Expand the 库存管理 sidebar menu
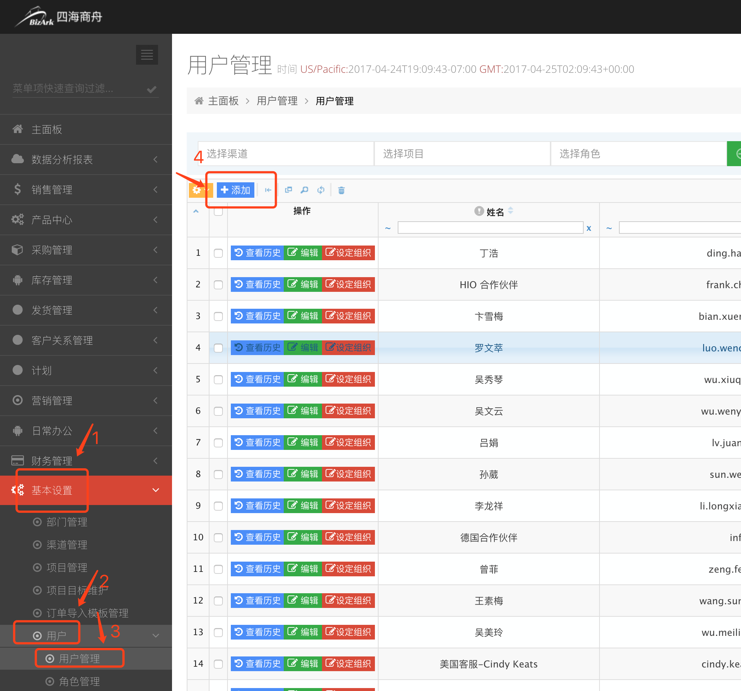The image size is (741, 691). coord(86,280)
